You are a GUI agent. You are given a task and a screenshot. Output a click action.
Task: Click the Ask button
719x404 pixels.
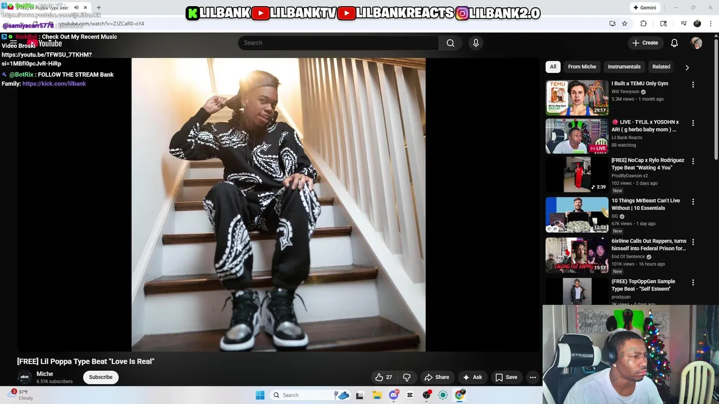[x=472, y=377]
